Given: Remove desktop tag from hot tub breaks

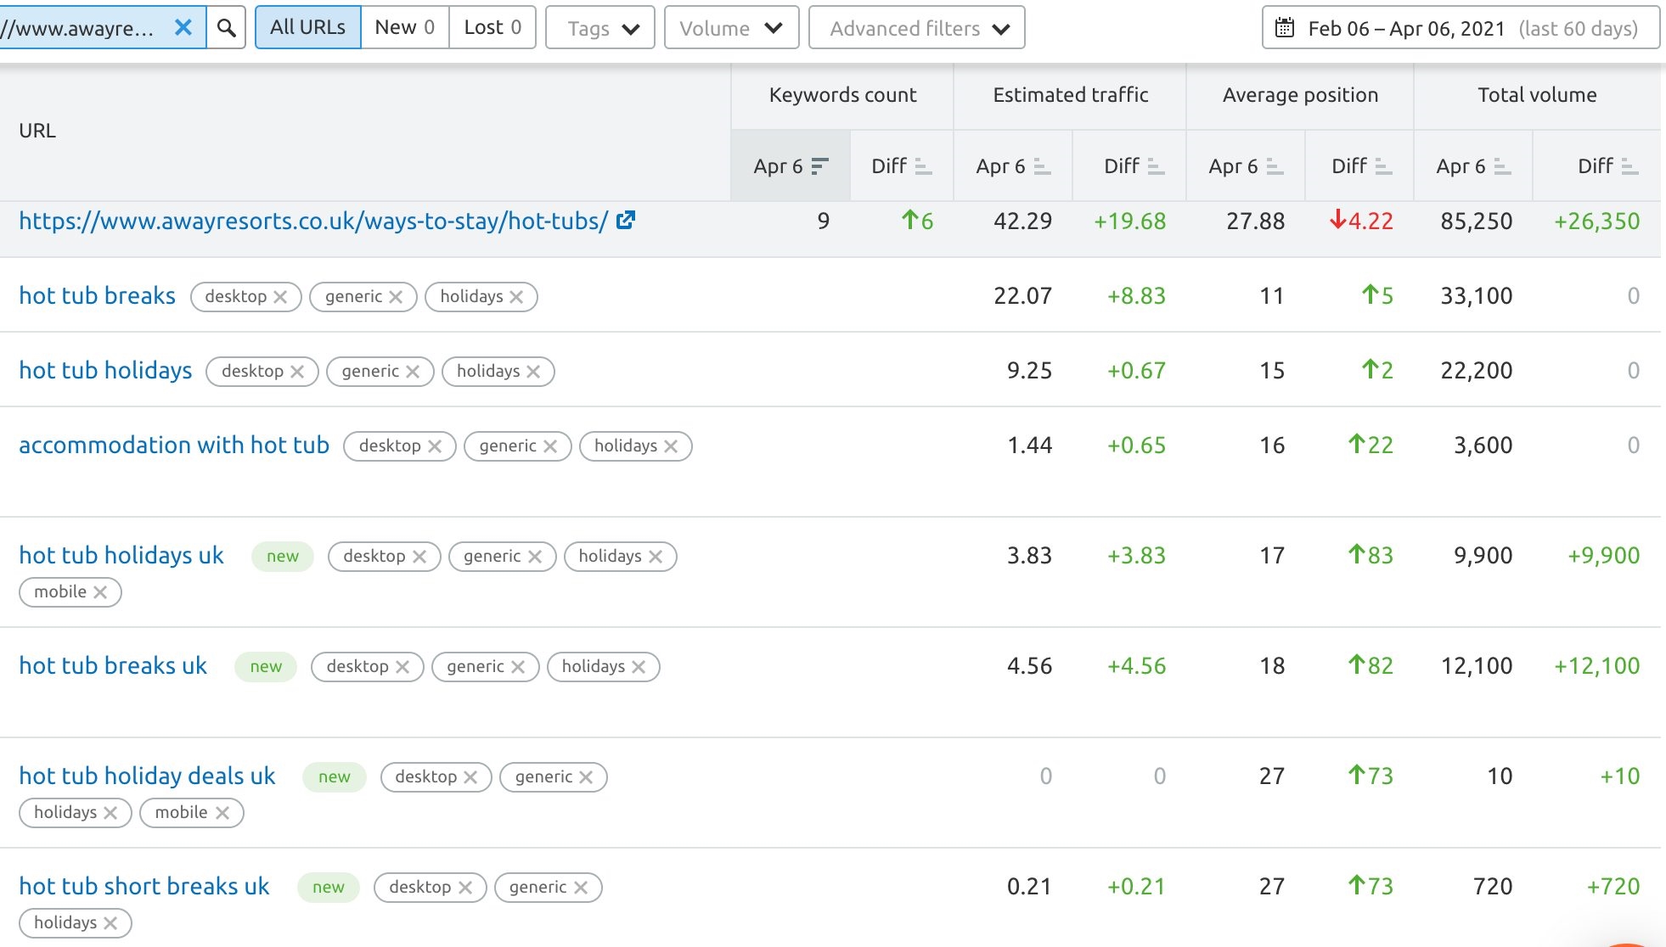Looking at the screenshot, I should pos(281,297).
